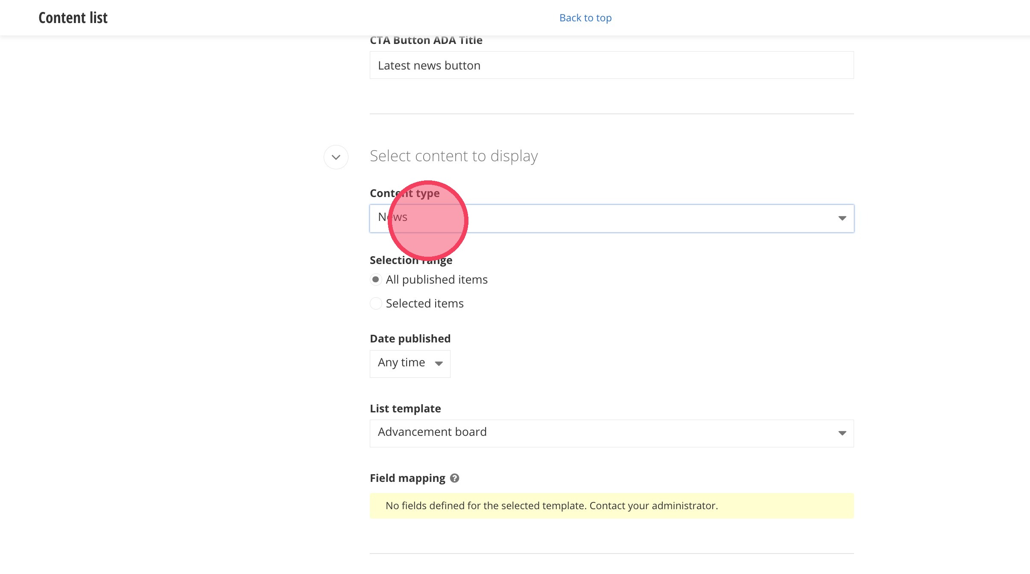Open the Content type News dropdown
The image size is (1030, 574).
tap(611, 218)
